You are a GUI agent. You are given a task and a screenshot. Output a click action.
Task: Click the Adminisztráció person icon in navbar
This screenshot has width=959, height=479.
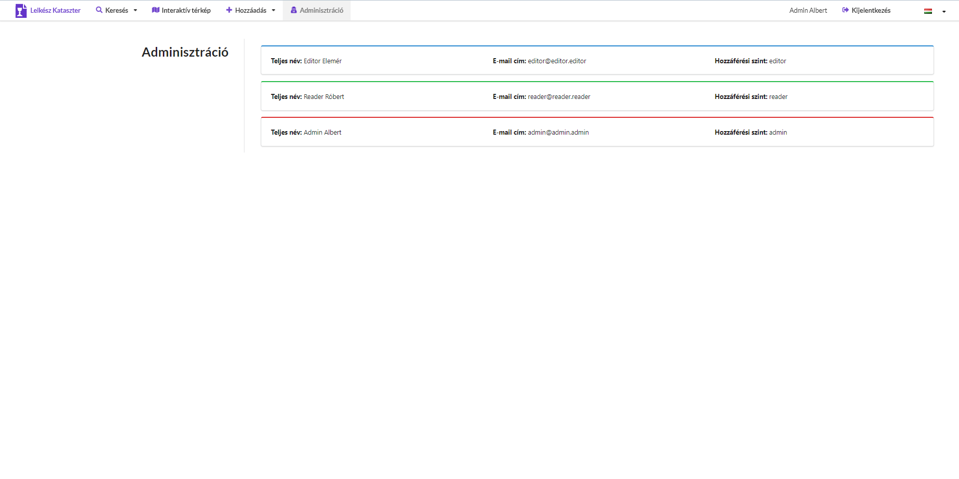point(293,10)
